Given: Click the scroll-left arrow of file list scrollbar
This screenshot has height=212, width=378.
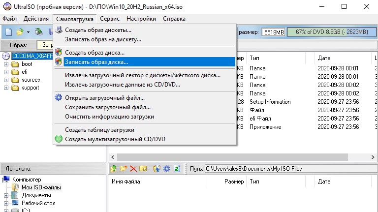Looking at the screenshot, I should (x=113, y=157).
